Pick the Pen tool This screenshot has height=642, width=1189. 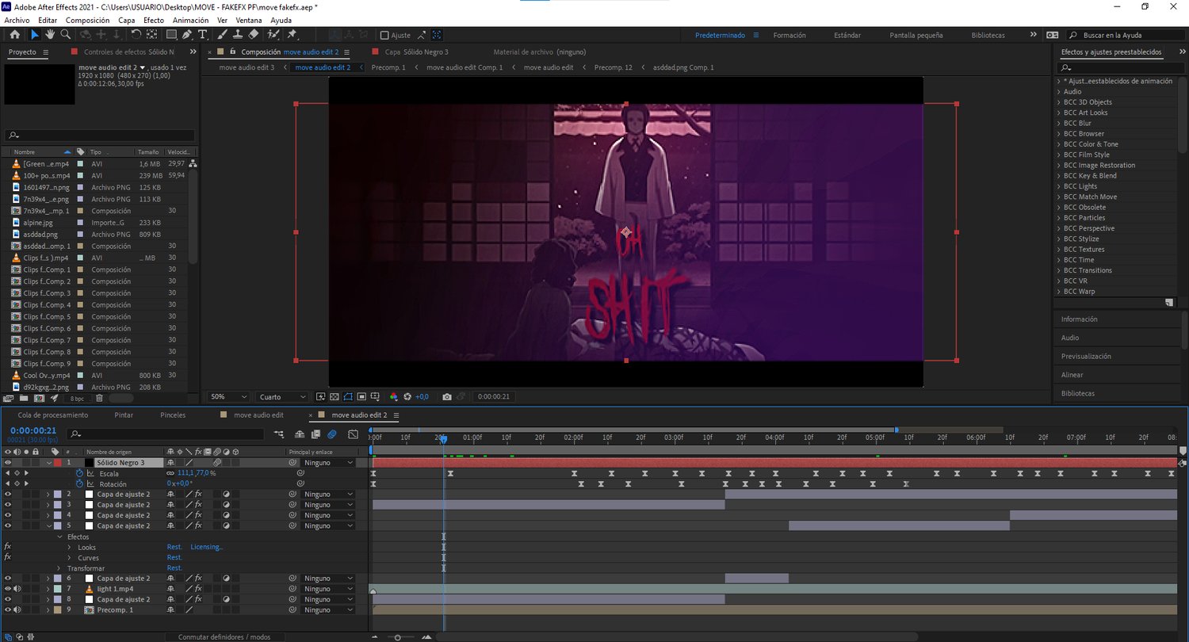coord(187,35)
